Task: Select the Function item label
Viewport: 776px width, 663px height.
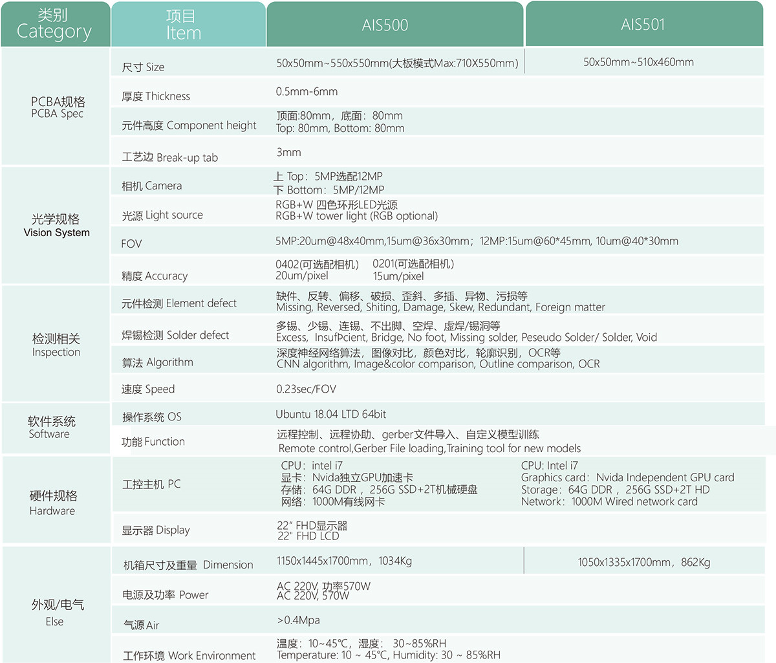Action: (x=153, y=442)
